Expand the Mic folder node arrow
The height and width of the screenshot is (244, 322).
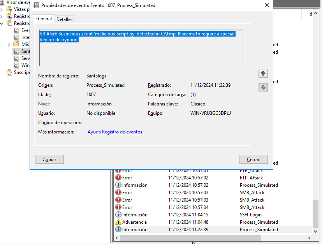tap(9, 44)
